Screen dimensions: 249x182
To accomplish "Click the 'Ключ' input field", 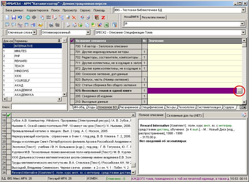I will pos(39,107).
